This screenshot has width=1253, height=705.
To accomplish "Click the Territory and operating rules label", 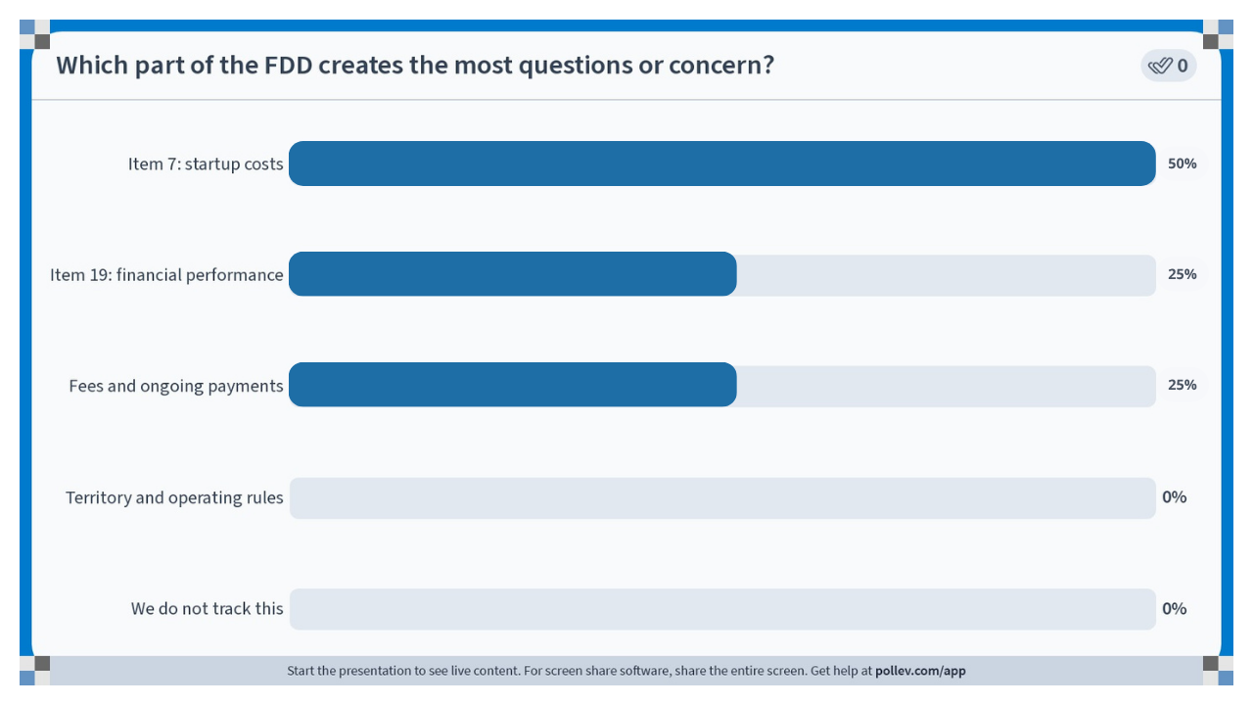I will point(174,497).
